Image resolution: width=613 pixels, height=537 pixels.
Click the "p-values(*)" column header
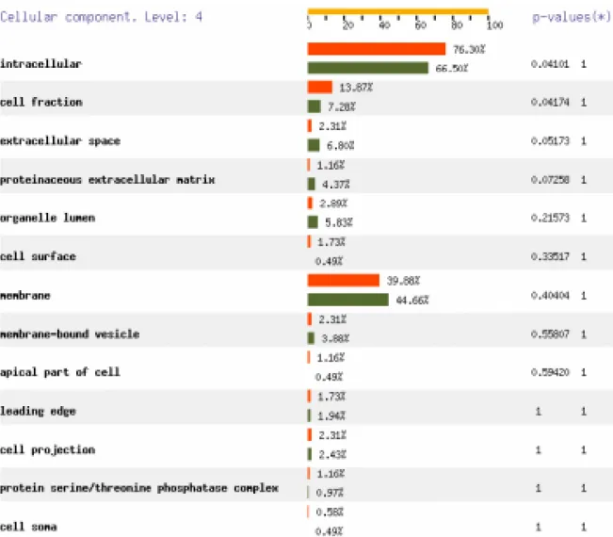tap(572, 17)
